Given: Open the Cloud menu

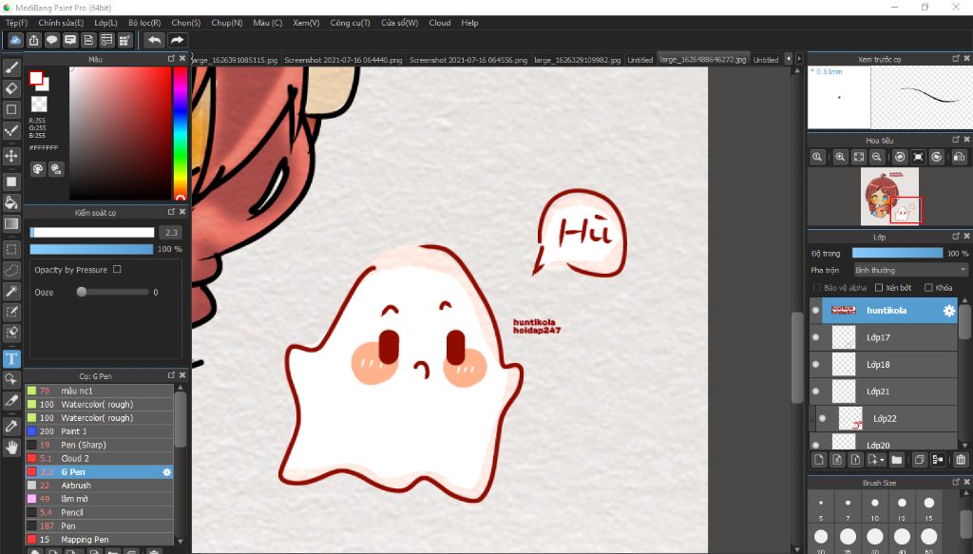Looking at the screenshot, I should (x=440, y=23).
